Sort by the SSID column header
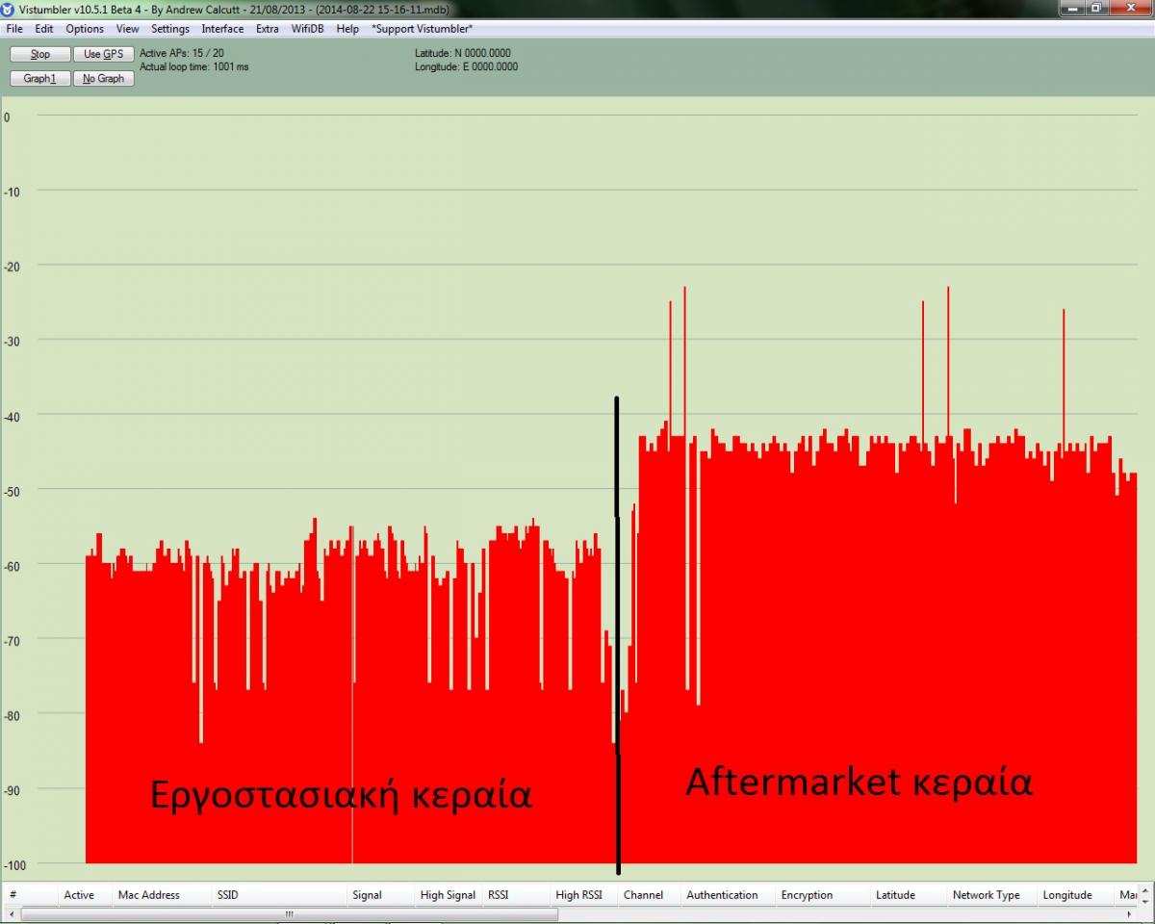Image resolution: width=1155 pixels, height=924 pixels. (279, 895)
